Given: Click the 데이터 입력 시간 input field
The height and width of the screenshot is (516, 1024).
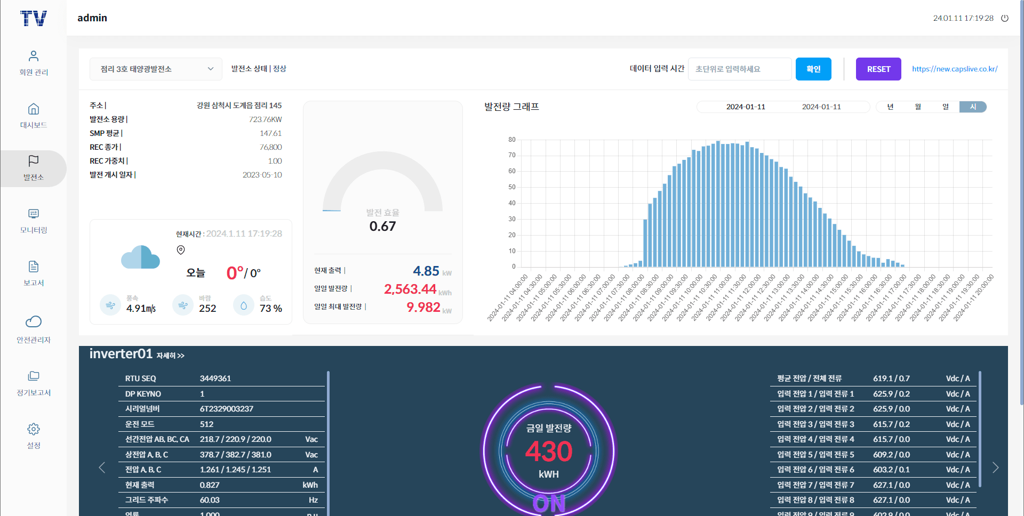Looking at the screenshot, I should 740,69.
